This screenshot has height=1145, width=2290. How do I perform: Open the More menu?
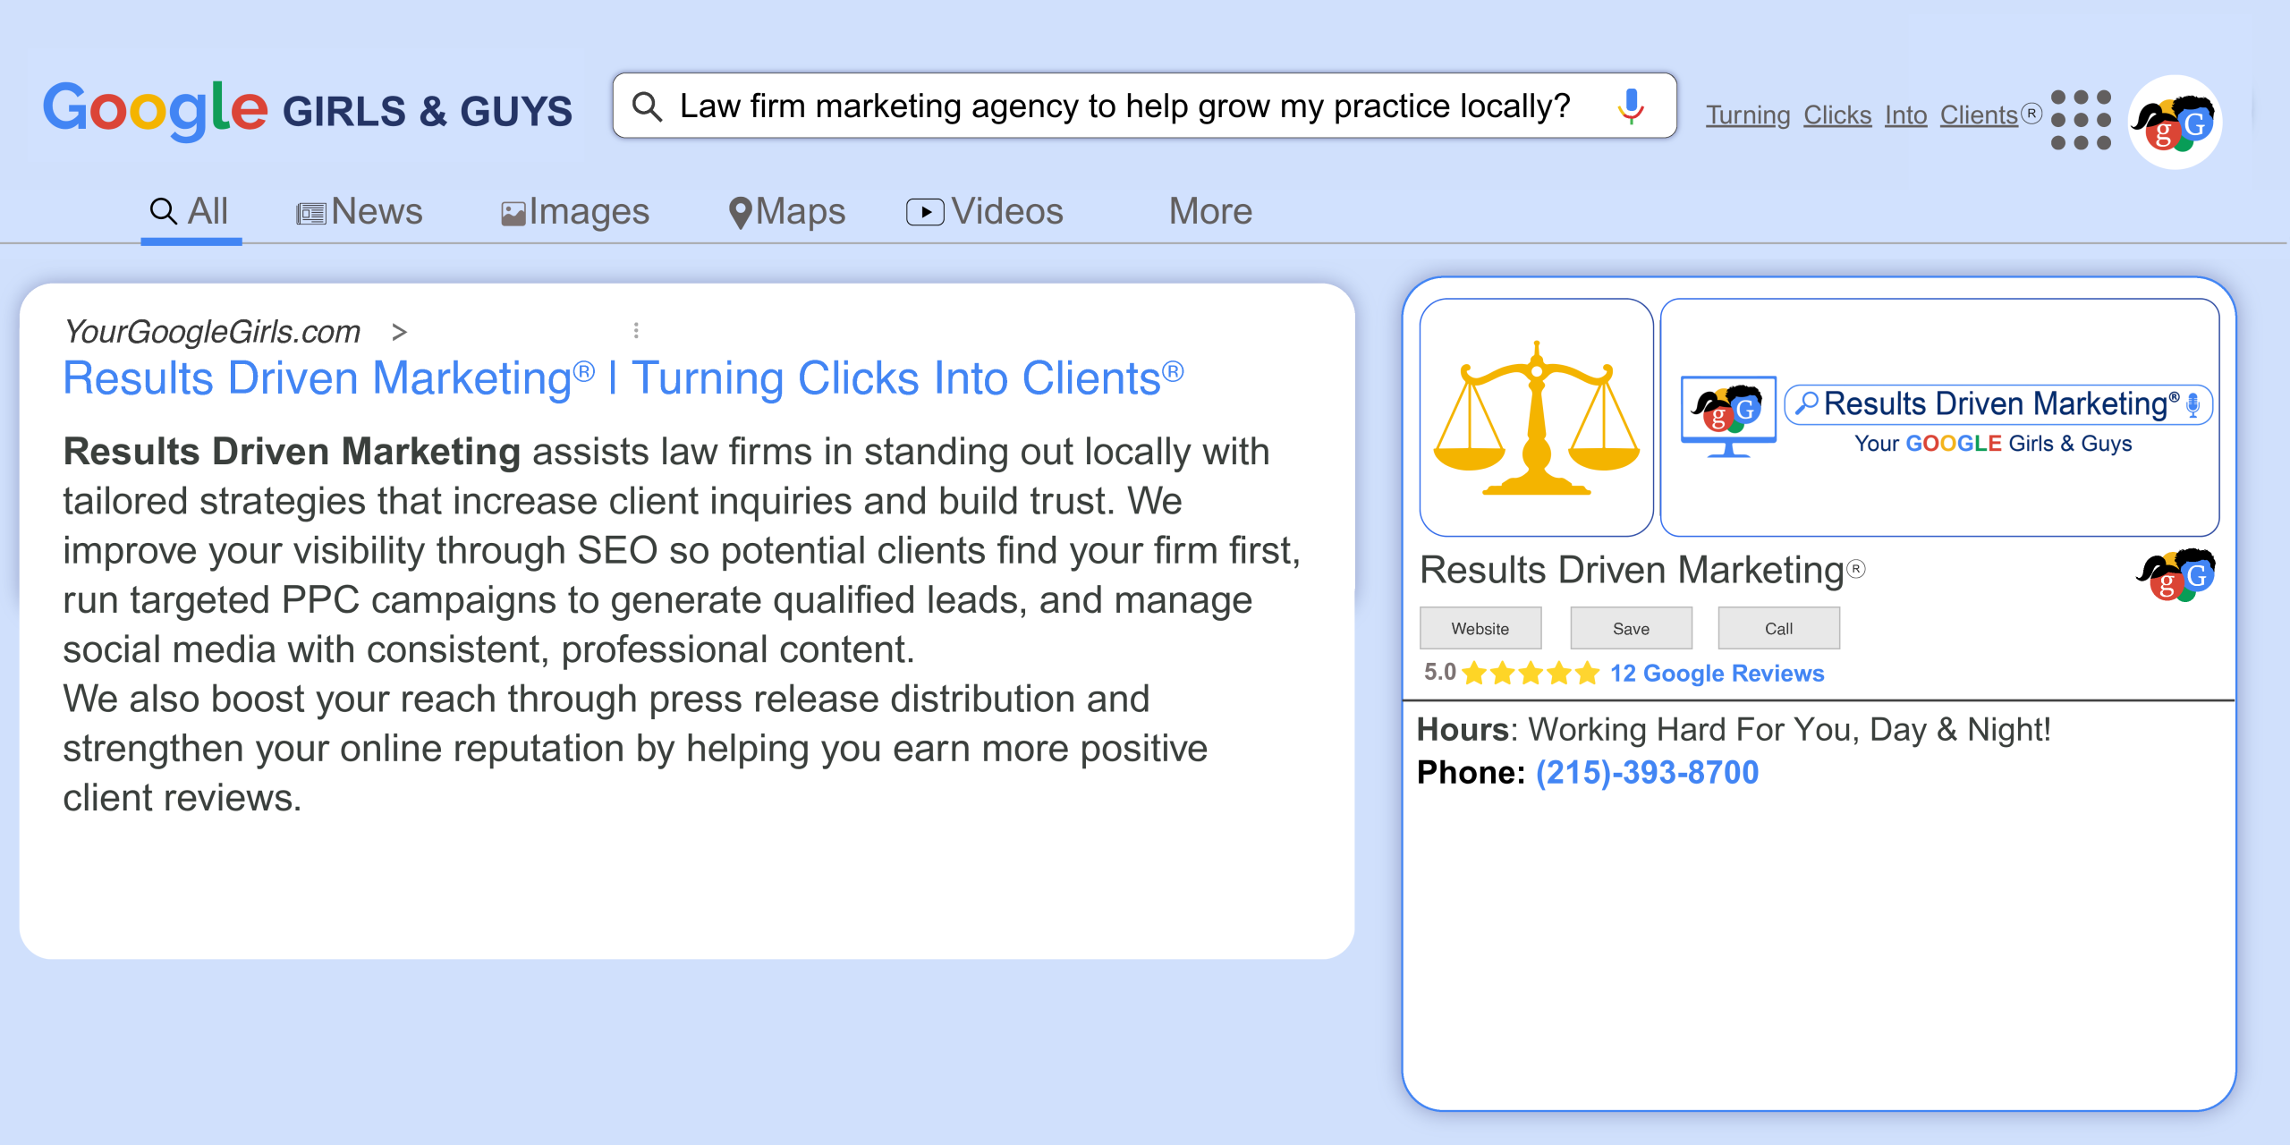pyautogui.click(x=1210, y=212)
